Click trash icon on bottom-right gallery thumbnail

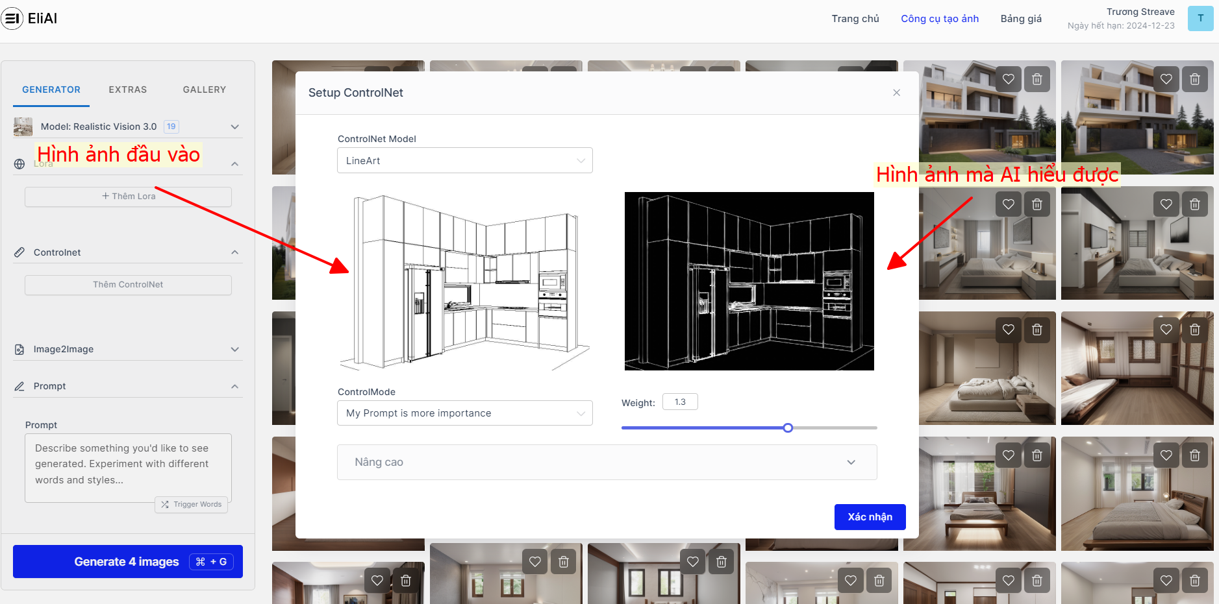(x=1194, y=580)
